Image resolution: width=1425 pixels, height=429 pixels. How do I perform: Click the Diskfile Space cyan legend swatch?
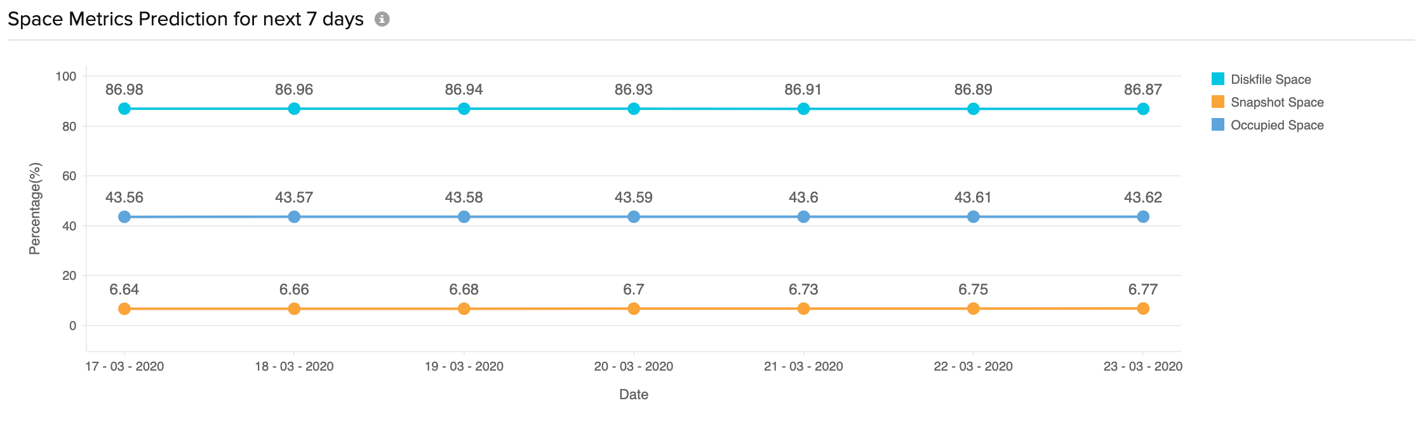pyautogui.click(x=1217, y=79)
